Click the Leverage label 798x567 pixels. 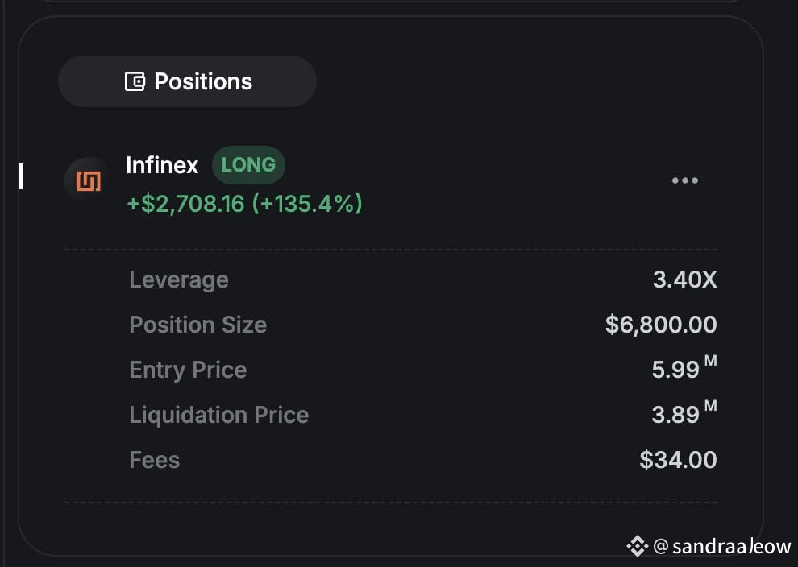click(179, 279)
